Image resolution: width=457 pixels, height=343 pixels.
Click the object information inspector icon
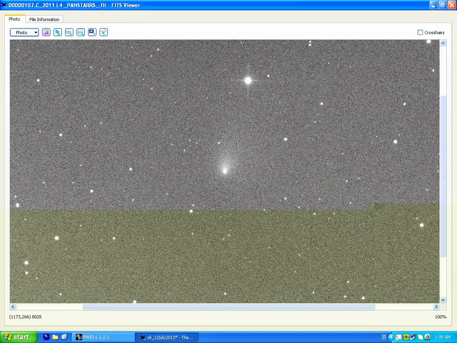[x=104, y=33]
